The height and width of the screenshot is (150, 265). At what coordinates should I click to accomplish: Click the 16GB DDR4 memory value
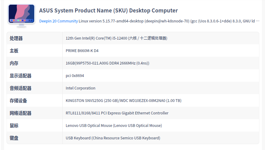coord(107,63)
